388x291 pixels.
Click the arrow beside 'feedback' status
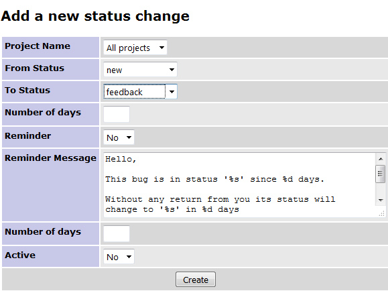pos(172,92)
